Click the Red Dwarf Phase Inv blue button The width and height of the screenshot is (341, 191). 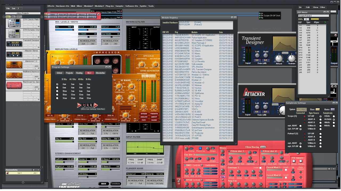point(200,148)
